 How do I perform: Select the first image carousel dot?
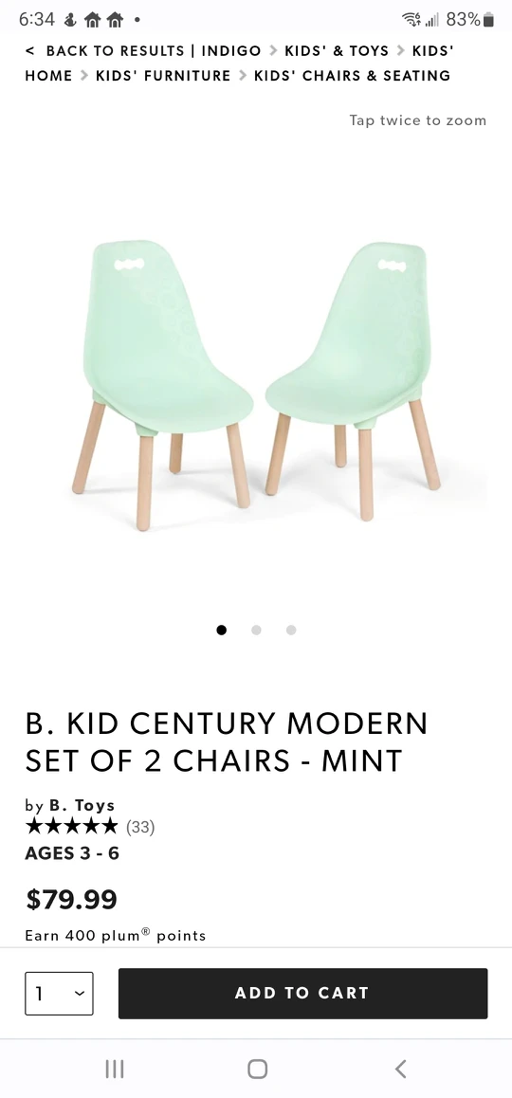[x=221, y=631]
